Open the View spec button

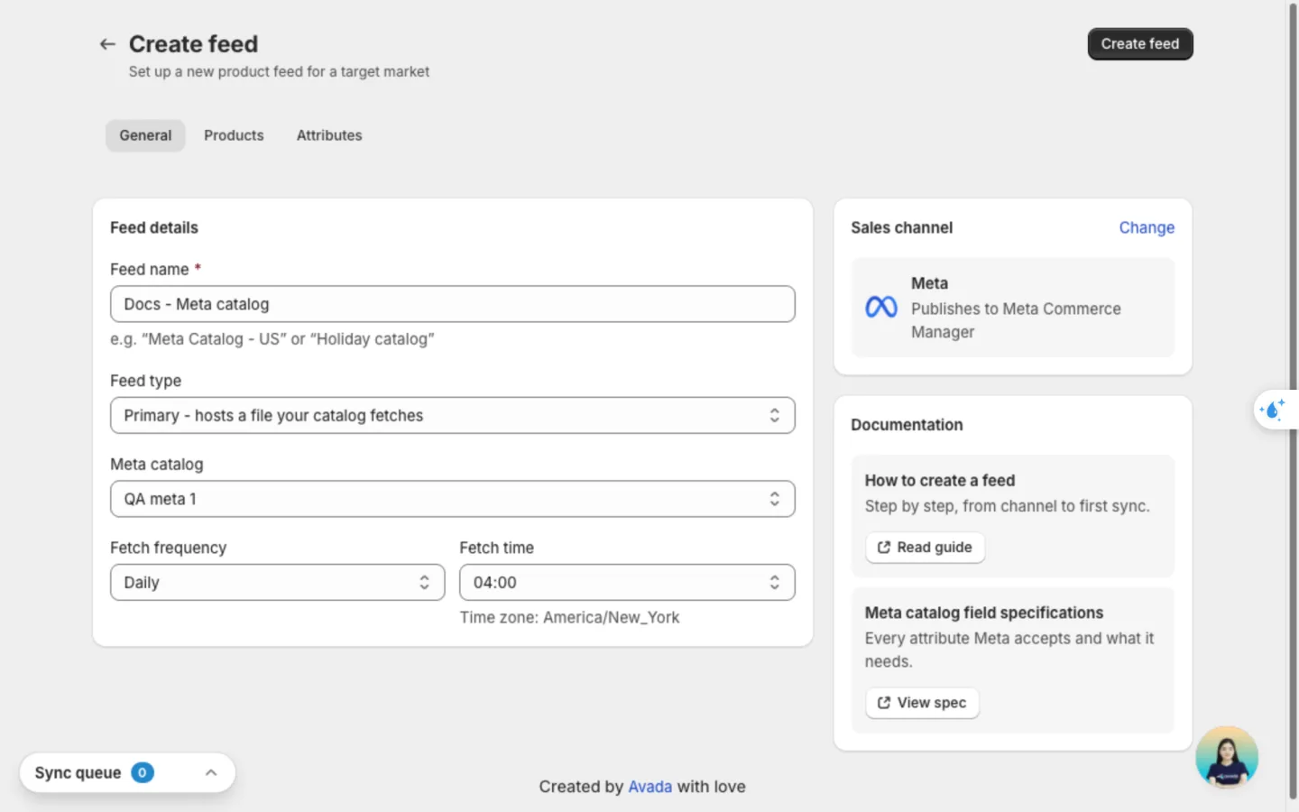(x=922, y=703)
